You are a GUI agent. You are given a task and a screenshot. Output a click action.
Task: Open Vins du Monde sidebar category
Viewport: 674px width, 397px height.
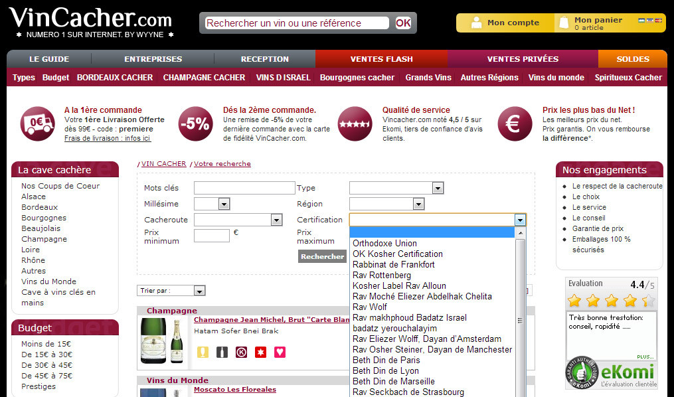tap(48, 281)
